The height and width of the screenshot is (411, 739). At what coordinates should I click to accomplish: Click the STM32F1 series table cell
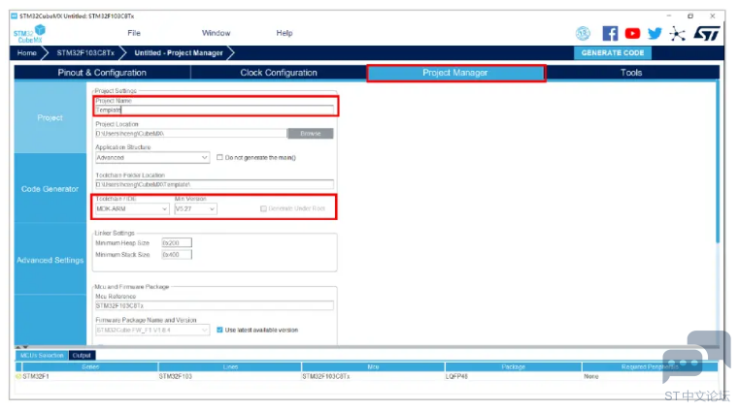[36, 376]
